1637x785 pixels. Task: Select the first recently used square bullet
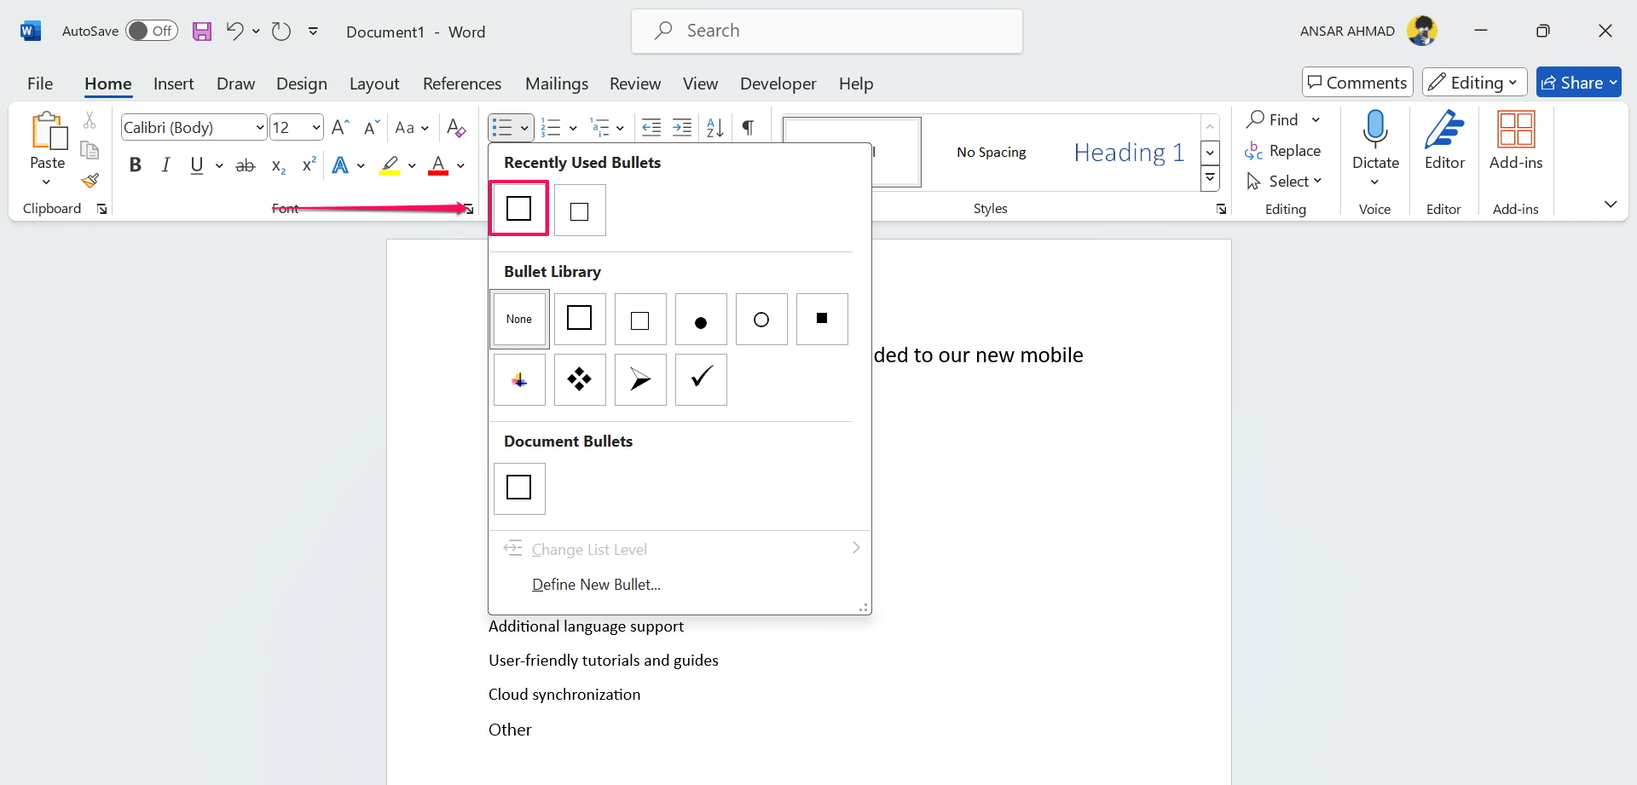[518, 208]
